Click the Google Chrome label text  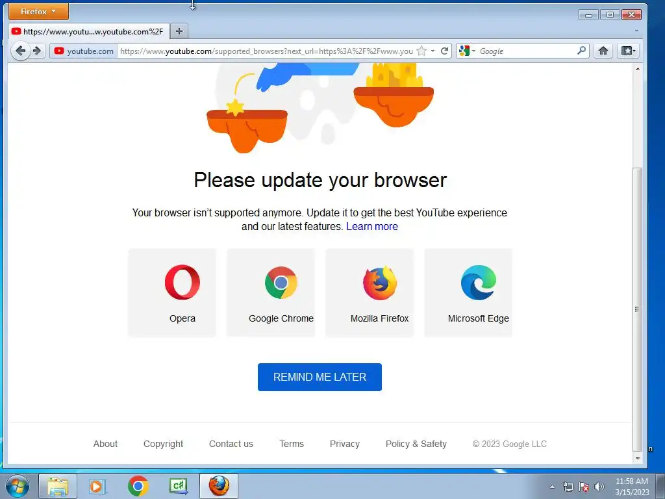tap(281, 318)
